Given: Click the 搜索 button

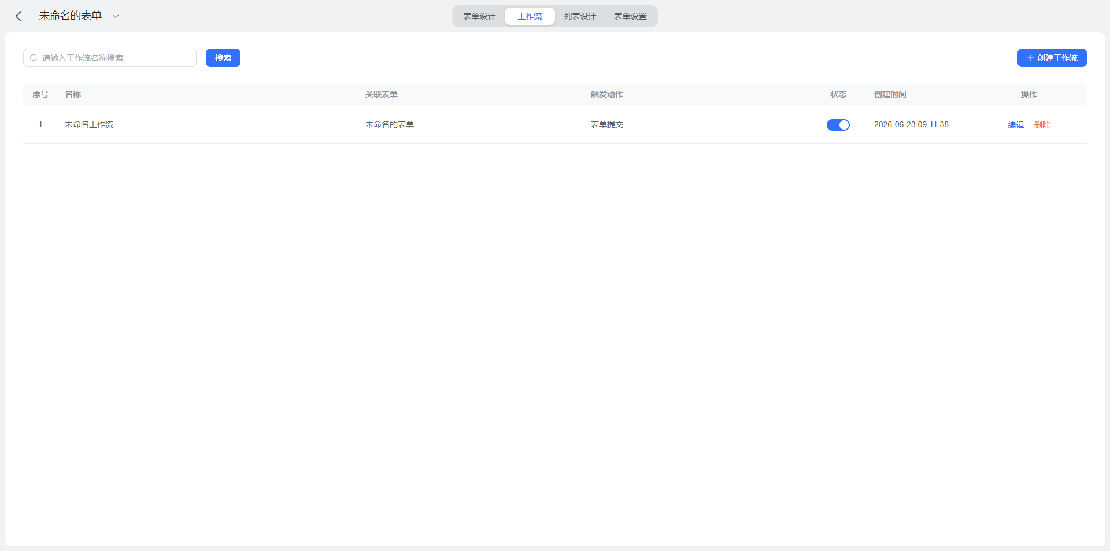Looking at the screenshot, I should (223, 58).
